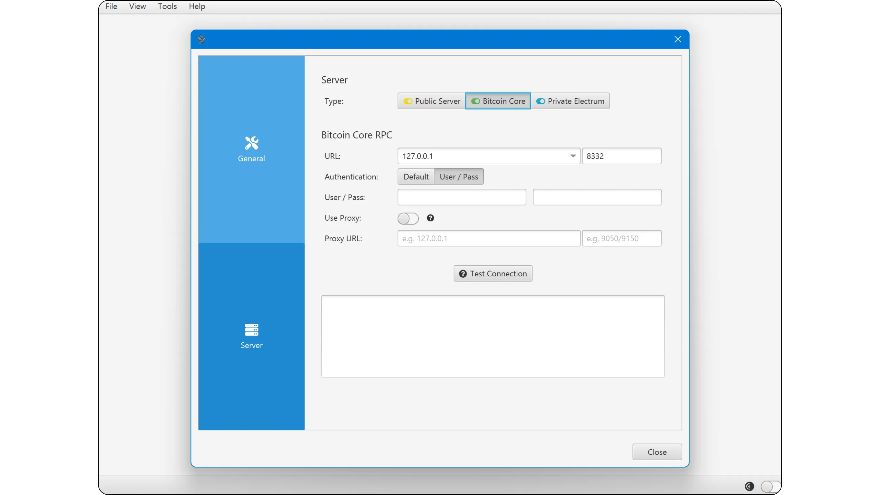Click the "Use Proxy:" label
The height and width of the screenshot is (495, 880).
[343, 218]
